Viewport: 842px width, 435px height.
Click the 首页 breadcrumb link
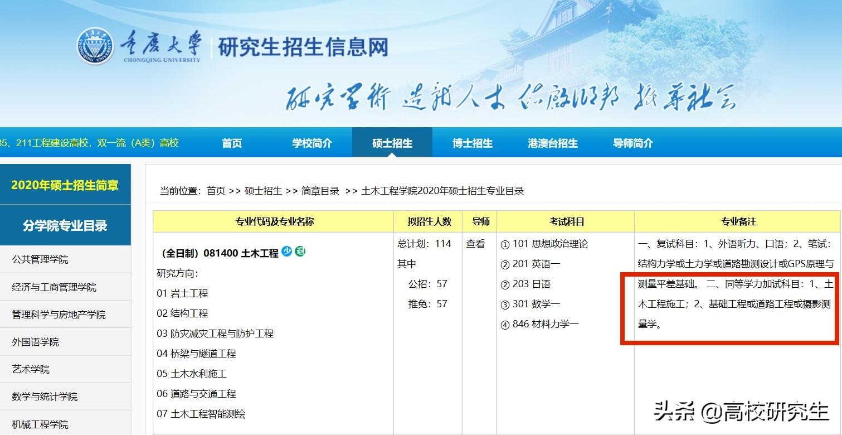click(x=216, y=191)
